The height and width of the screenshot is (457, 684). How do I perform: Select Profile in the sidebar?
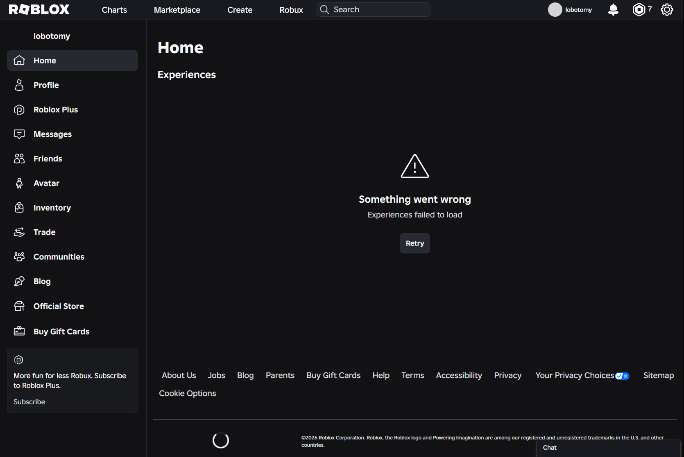coord(72,85)
